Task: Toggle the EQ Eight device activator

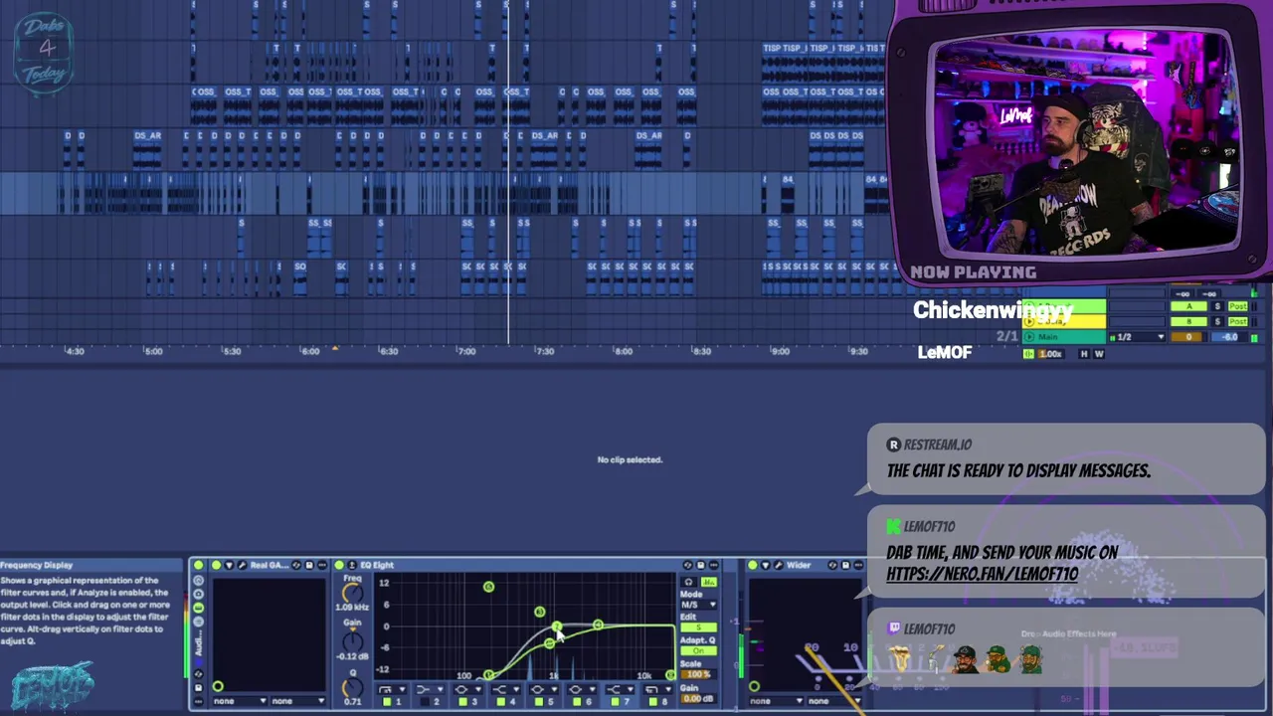Action: pyautogui.click(x=339, y=565)
